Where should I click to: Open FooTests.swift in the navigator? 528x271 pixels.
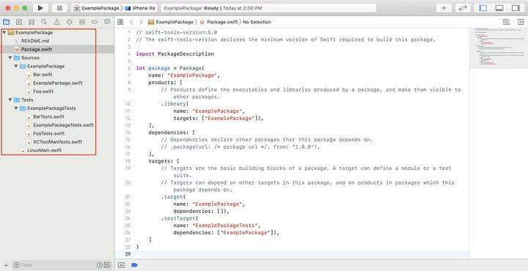coord(49,133)
